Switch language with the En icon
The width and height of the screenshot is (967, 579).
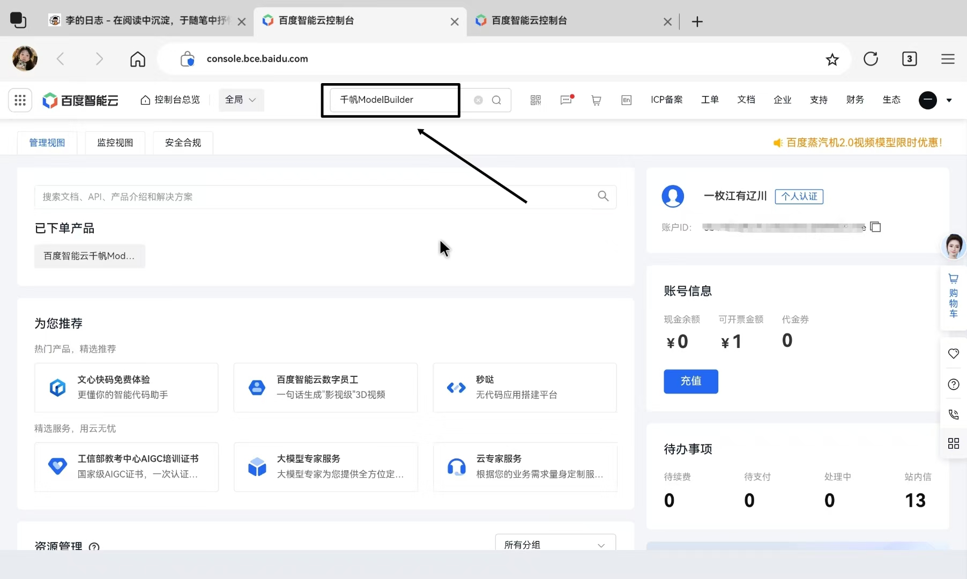click(x=626, y=100)
